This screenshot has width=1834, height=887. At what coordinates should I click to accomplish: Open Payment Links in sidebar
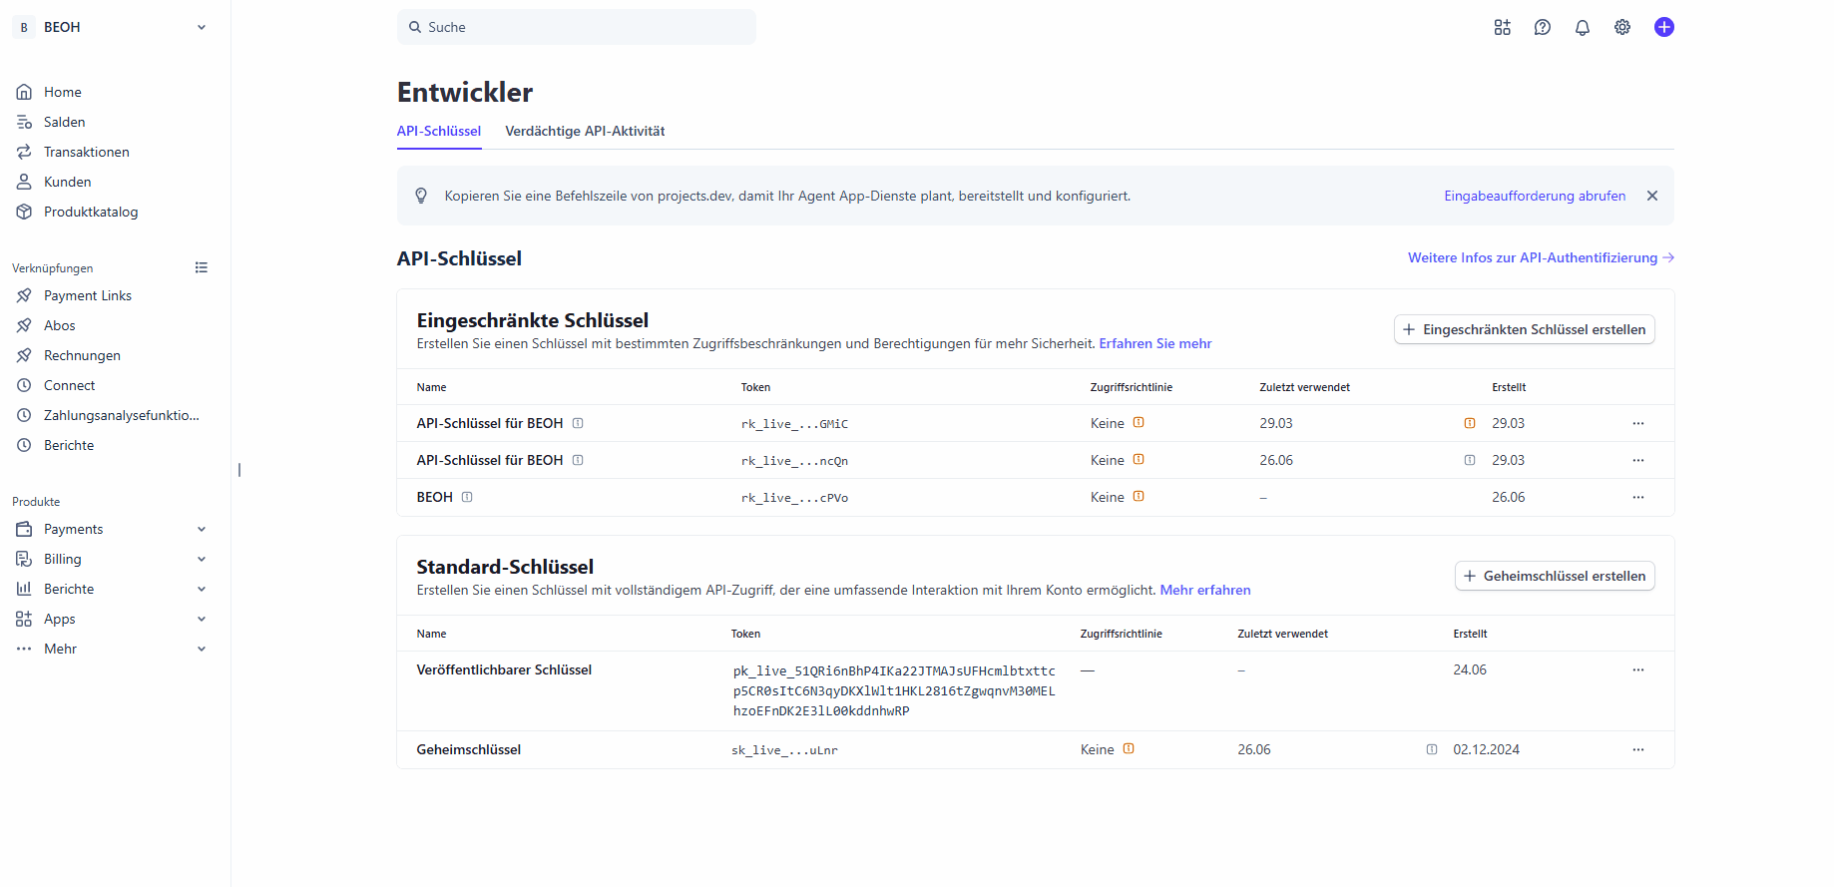point(88,295)
